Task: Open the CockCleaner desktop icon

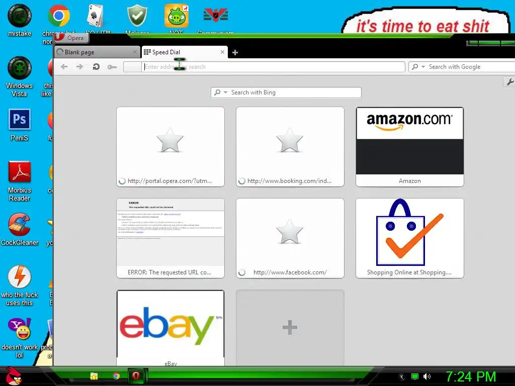Action: [x=20, y=229]
